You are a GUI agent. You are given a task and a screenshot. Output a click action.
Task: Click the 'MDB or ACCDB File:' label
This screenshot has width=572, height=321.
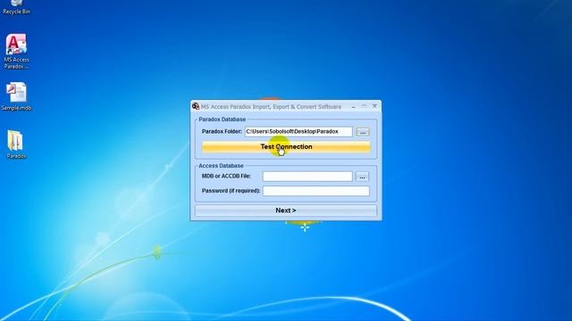click(x=226, y=177)
